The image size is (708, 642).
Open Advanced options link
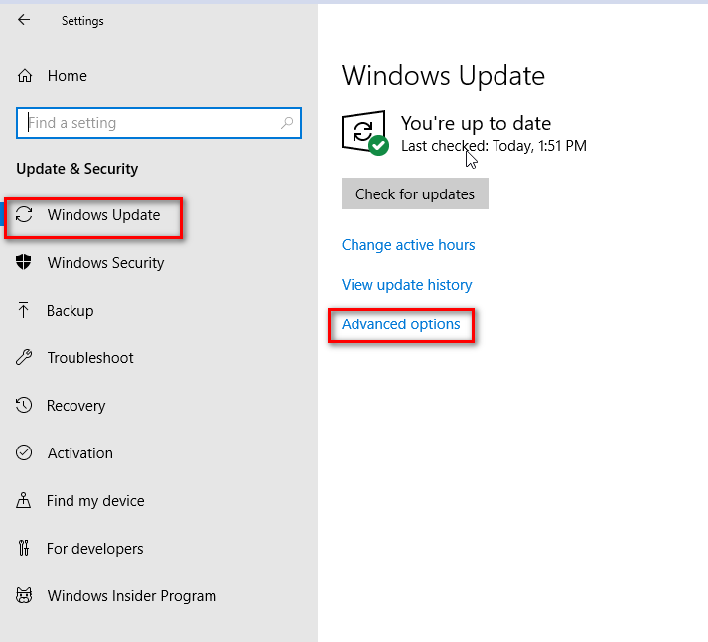(x=400, y=324)
